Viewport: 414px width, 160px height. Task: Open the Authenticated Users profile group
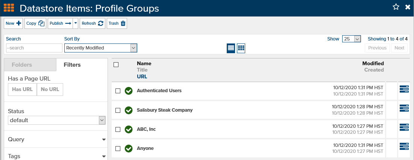click(159, 91)
